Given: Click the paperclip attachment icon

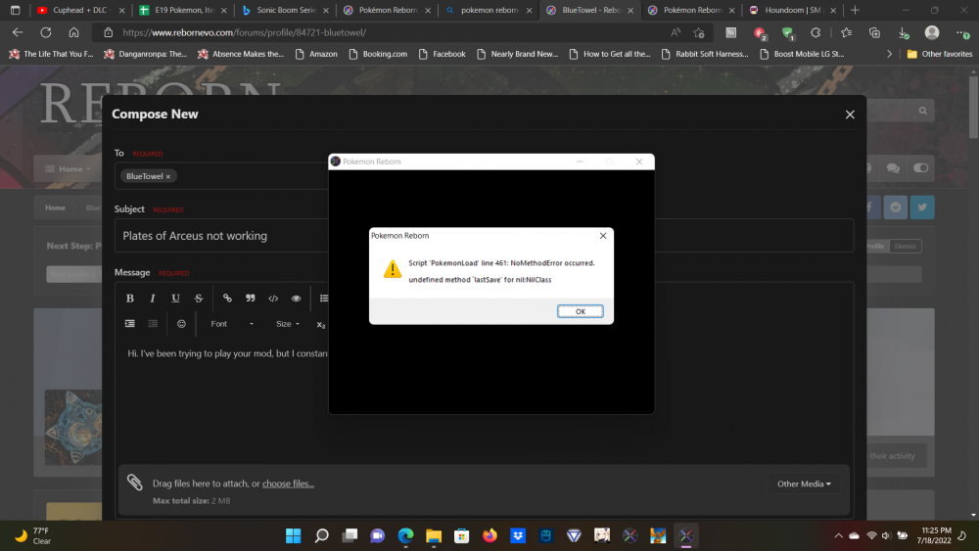Looking at the screenshot, I should [135, 482].
